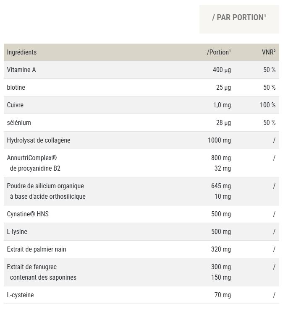Select "à base d'acide orthosilicique" sub-entry

47,197
